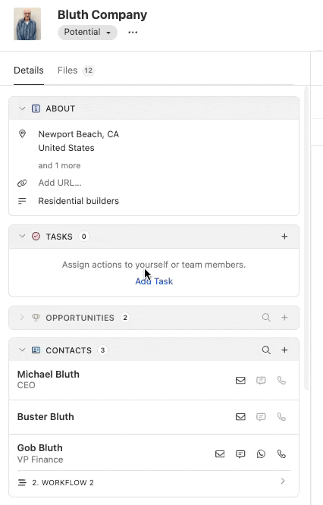Send a text message to Buster Bluth
Viewport: 323px width, 505px height.
[x=261, y=417]
